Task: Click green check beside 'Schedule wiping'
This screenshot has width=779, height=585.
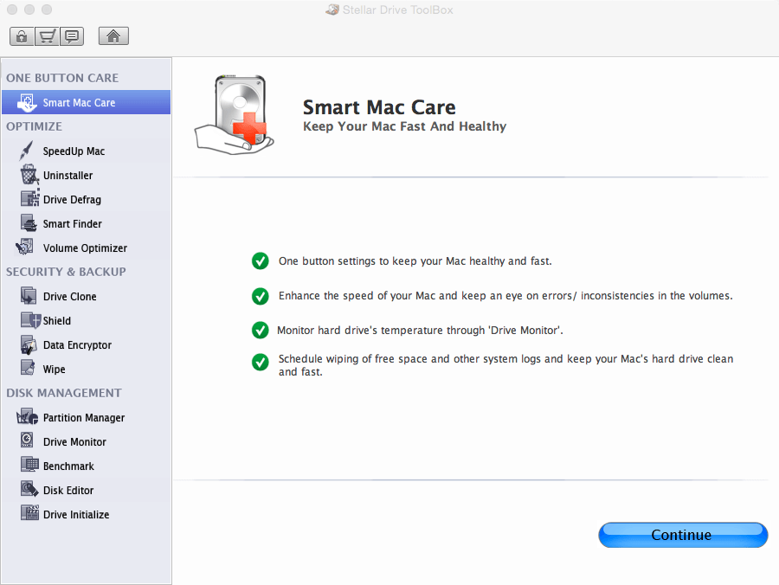Action: point(260,362)
